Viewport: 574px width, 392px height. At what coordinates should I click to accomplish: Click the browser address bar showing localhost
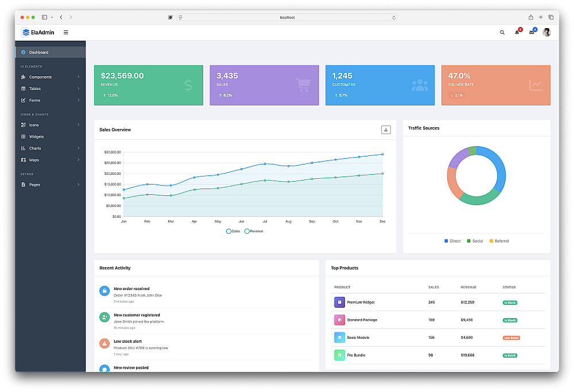(x=287, y=17)
